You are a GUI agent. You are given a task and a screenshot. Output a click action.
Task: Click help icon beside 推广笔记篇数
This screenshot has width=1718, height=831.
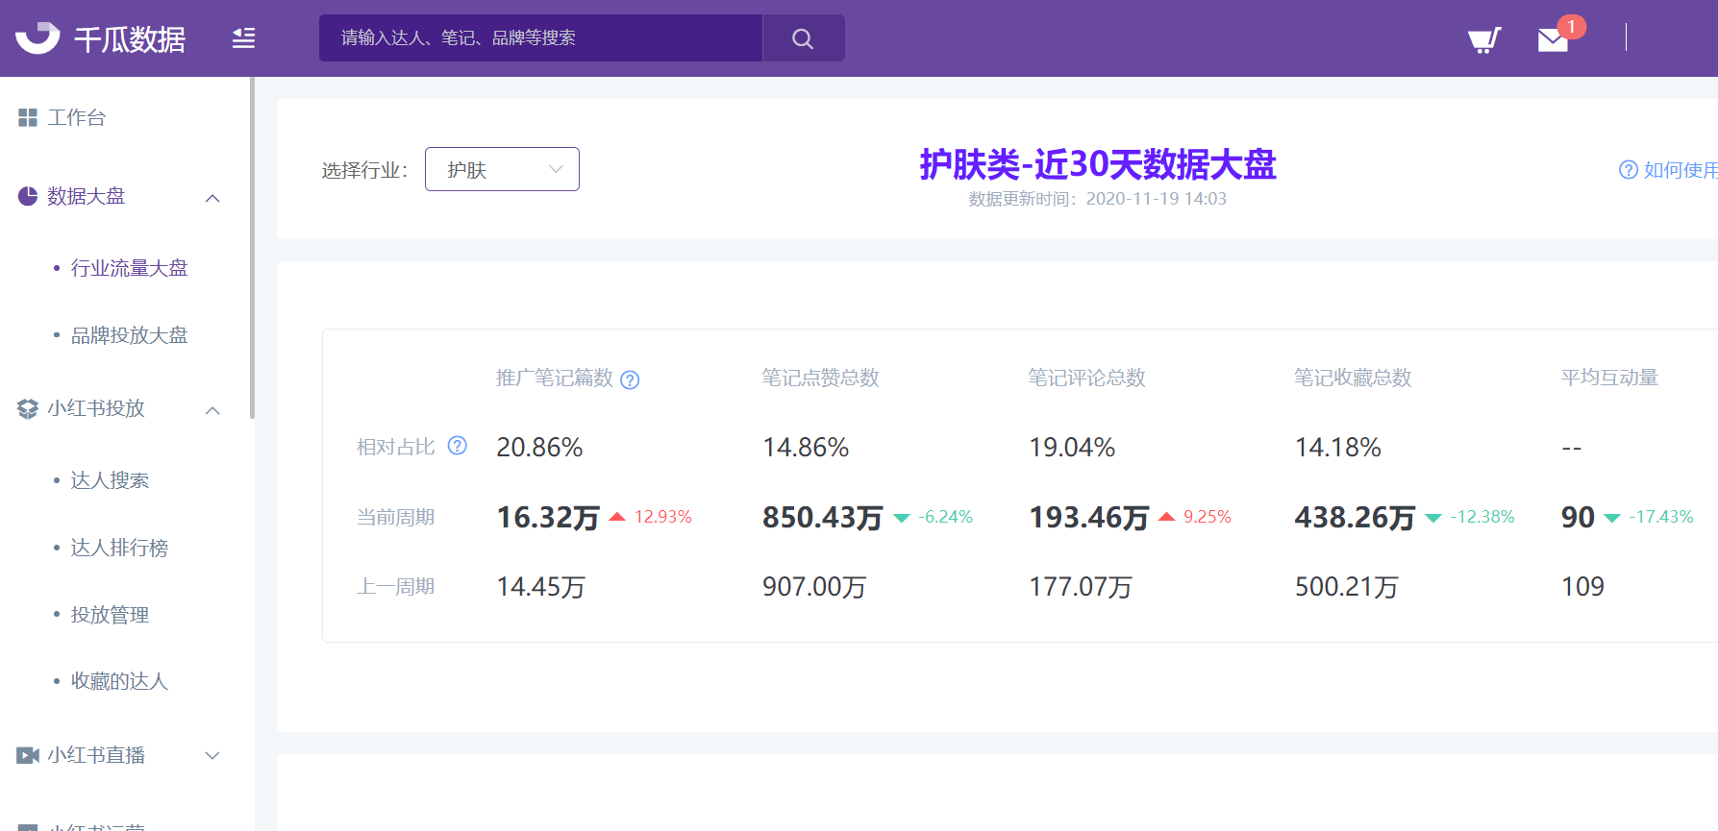pos(630,379)
